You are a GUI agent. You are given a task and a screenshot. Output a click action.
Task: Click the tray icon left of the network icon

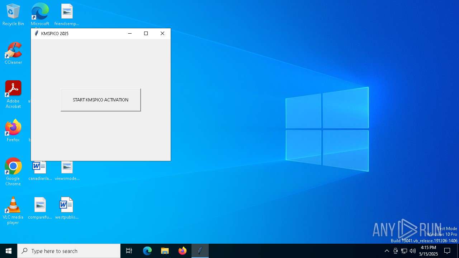(x=396, y=251)
